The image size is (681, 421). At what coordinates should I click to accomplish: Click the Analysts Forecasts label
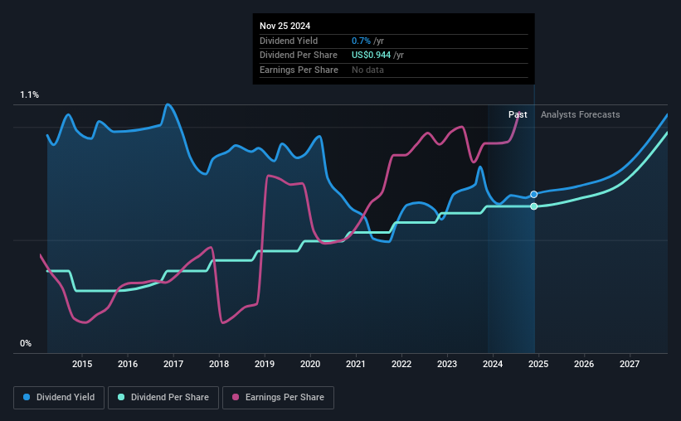581,114
